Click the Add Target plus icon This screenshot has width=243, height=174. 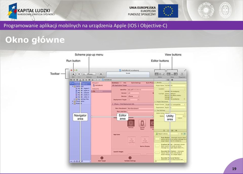(102, 158)
